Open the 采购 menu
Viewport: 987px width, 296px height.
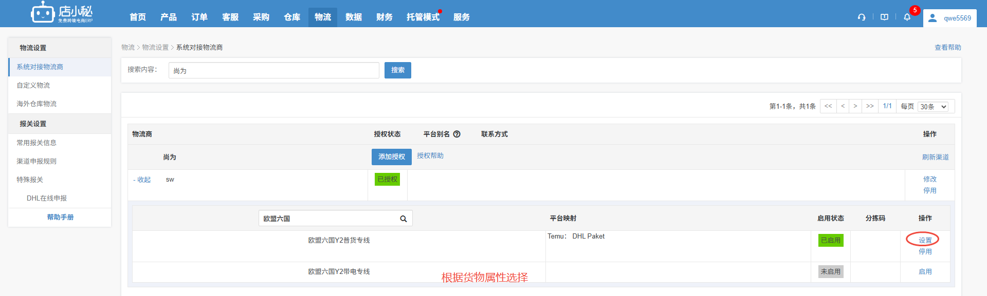click(x=261, y=17)
